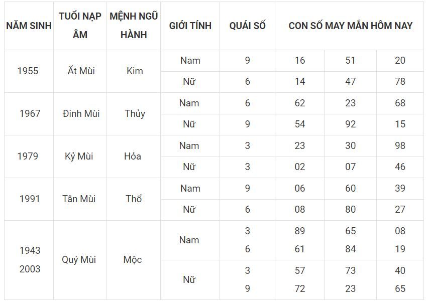426x305 pixels.
Task: Click the Kim element cell
Action: 134,71
